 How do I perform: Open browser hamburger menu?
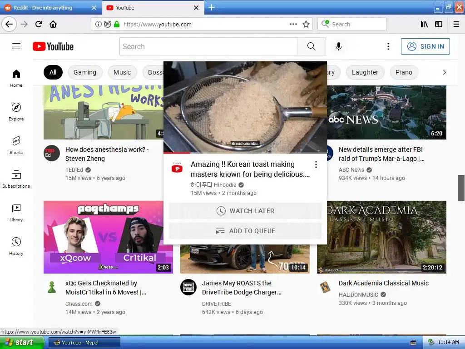[456, 25]
